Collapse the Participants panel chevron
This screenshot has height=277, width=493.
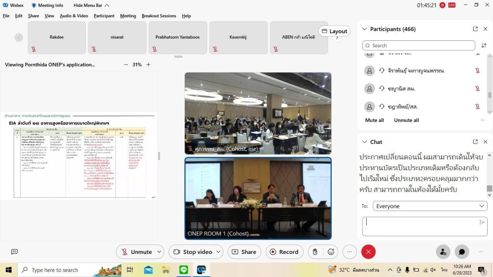point(364,29)
